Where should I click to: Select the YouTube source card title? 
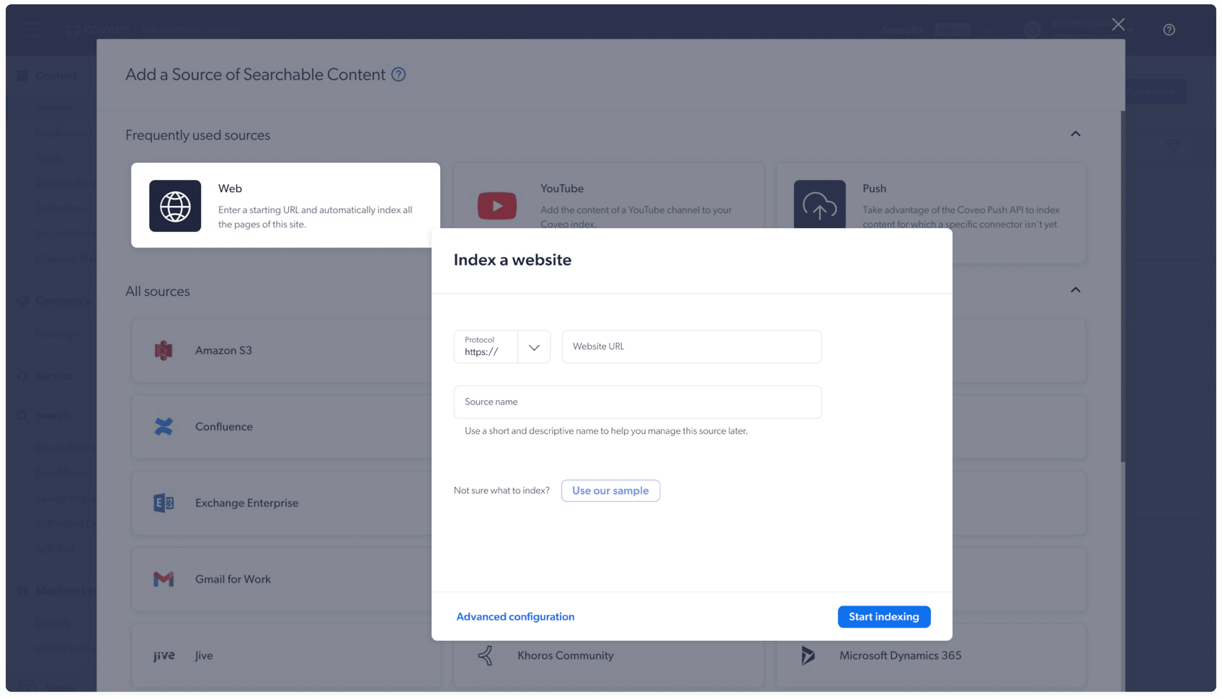(x=562, y=189)
